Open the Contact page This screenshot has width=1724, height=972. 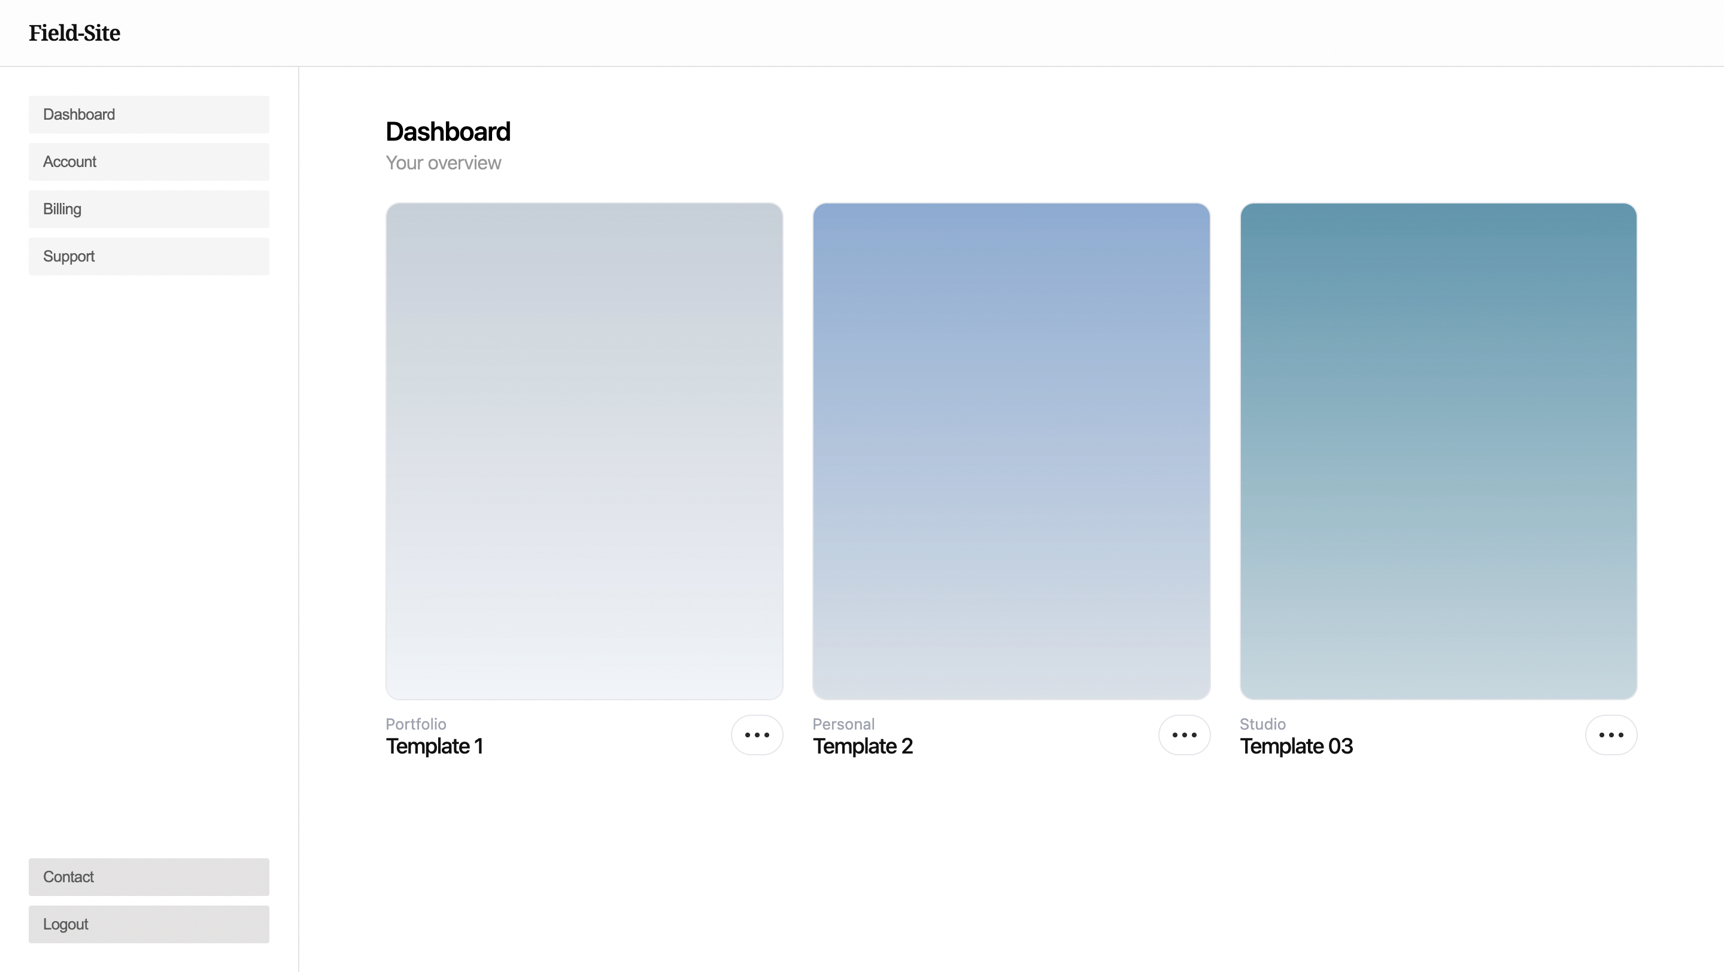(x=148, y=876)
